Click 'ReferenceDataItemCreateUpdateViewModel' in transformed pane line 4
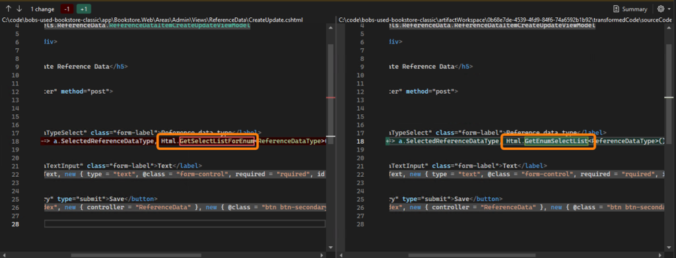Viewport: 676px width, 258px height. coord(524,26)
